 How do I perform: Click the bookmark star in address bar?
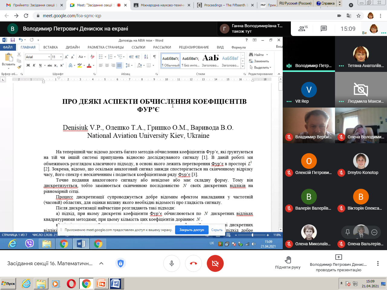359,16
